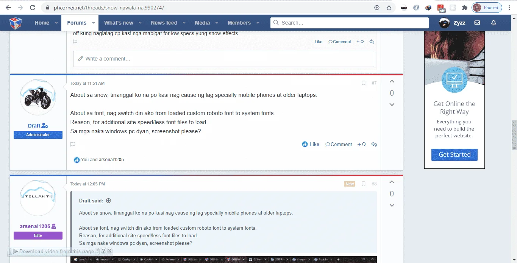Viewport: 517px width, 263px height.
Task: Expand the Forums dropdown arrow
Action: pyautogui.click(x=94, y=23)
